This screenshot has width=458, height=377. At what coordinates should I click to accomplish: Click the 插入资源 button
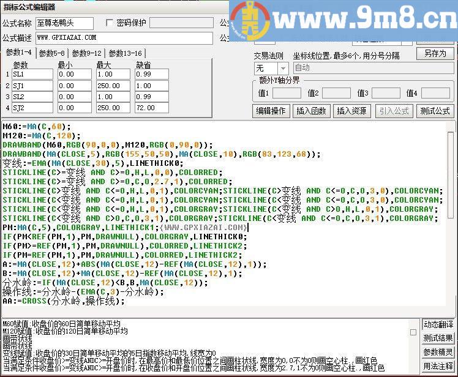click(351, 111)
